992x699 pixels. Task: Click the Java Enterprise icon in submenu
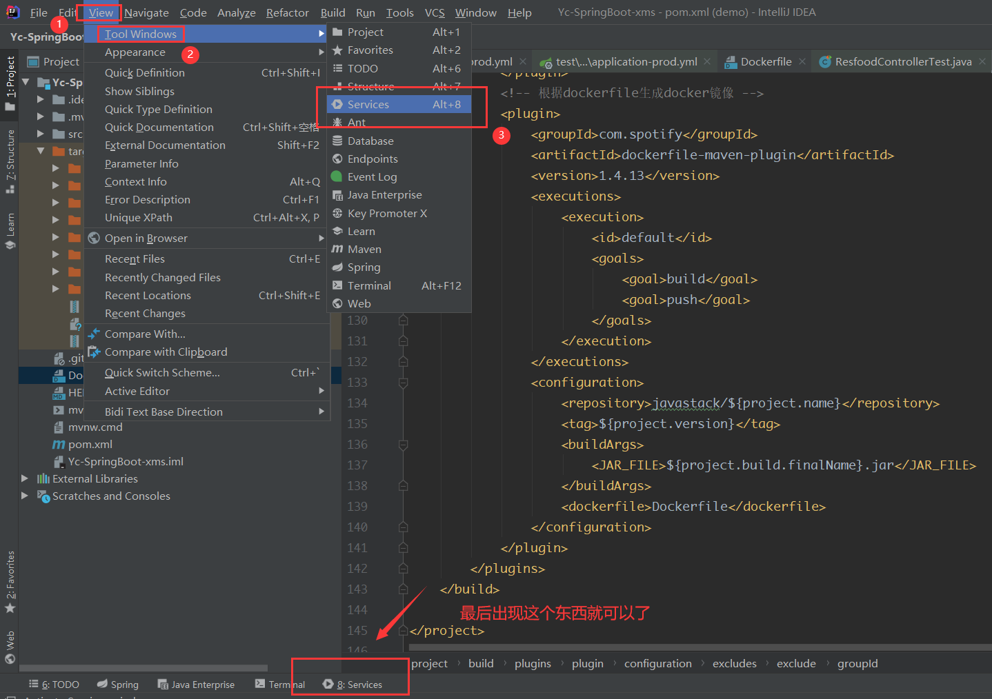tap(337, 195)
